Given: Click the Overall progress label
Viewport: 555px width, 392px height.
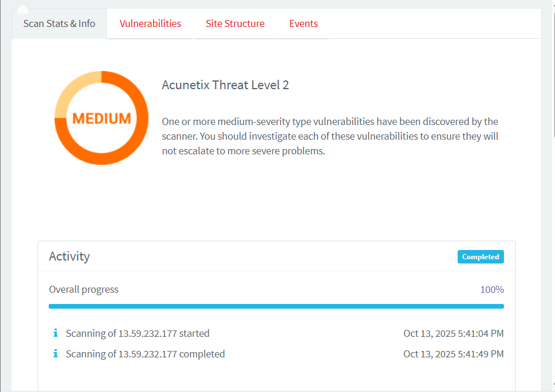Looking at the screenshot, I should [83, 289].
